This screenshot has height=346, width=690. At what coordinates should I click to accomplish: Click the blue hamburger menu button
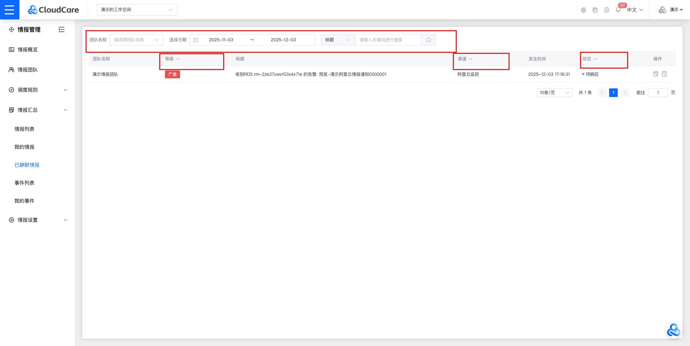pyautogui.click(x=9, y=10)
